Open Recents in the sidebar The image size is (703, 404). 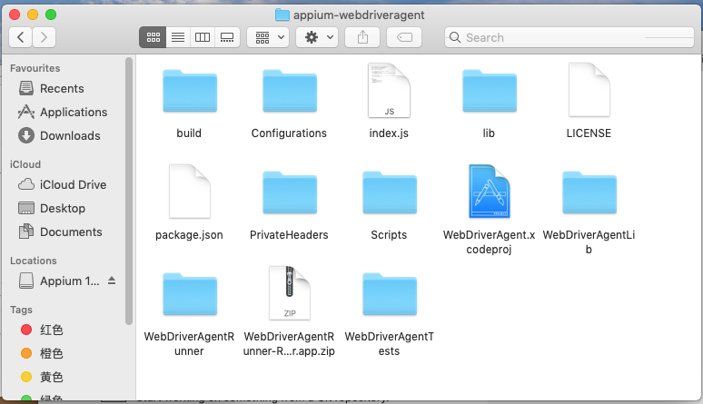point(62,88)
